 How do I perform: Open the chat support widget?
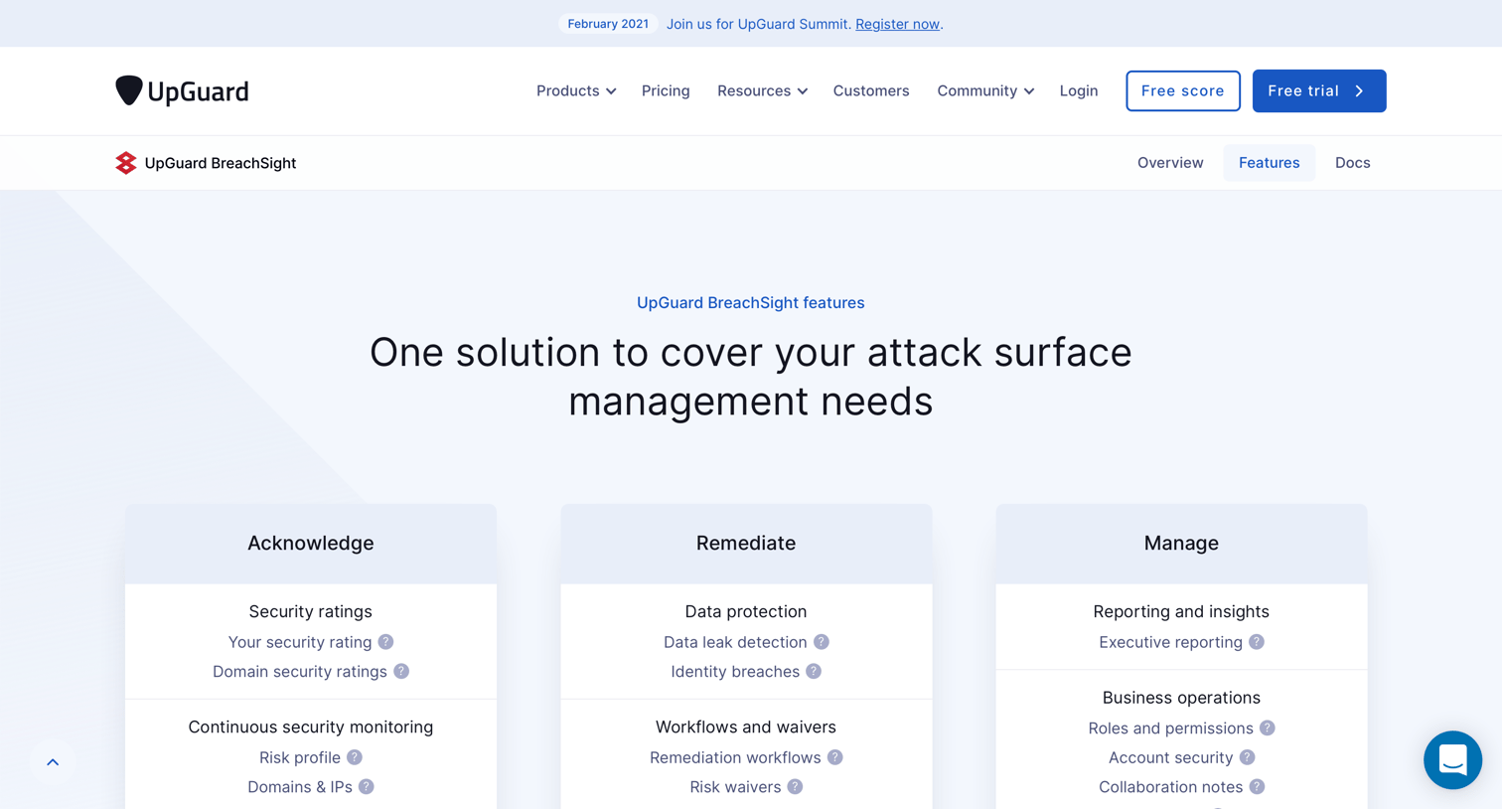tap(1452, 760)
